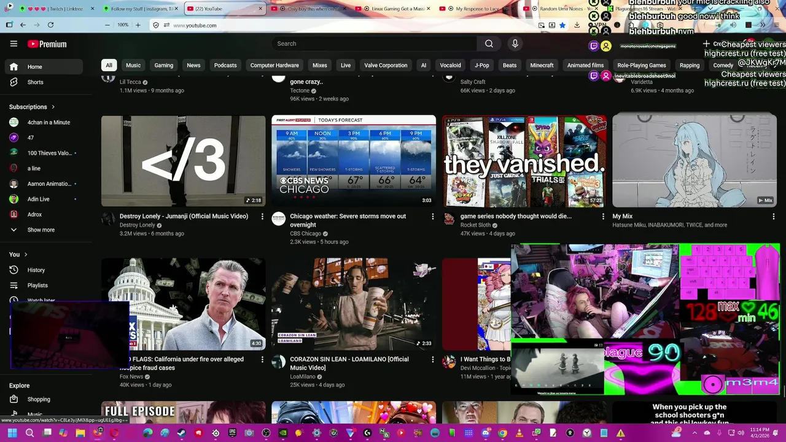Image resolution: width=786 pixels, height=442 pixels.
Task: Open options menu for Chicago weather video
Action: click(432, 217)
